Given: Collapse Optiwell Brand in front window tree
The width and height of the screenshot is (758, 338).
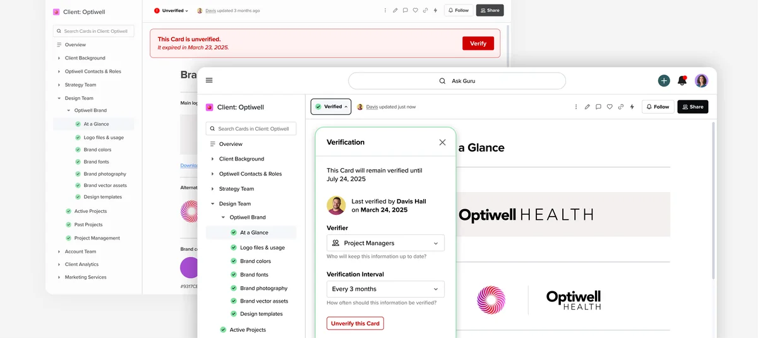Looking at the screenshot, I should point(223,217).
